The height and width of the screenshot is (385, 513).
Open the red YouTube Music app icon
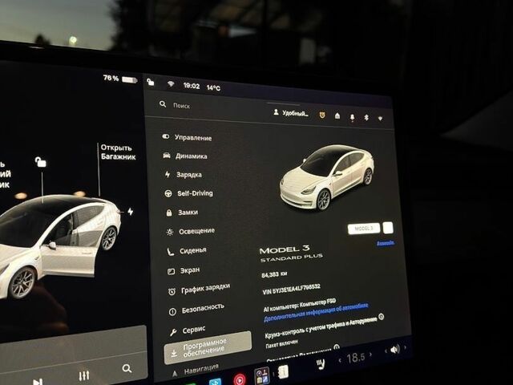point(240,379)
